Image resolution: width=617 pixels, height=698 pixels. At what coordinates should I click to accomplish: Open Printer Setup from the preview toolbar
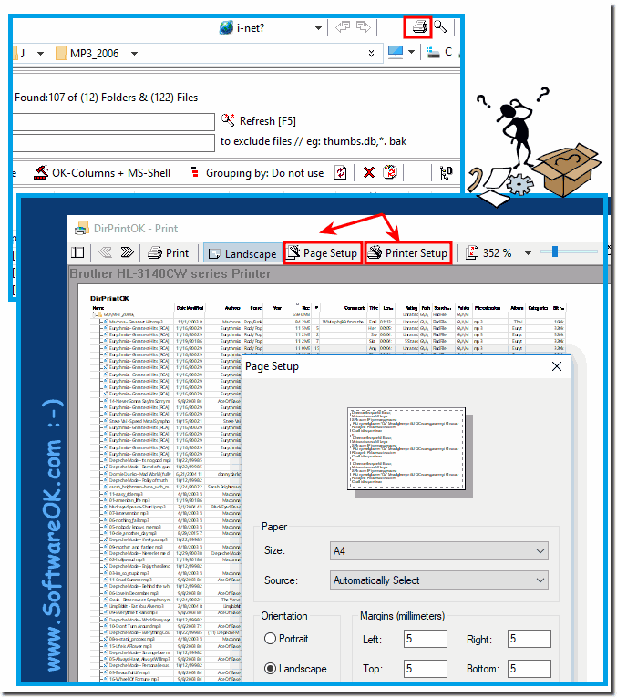[x=408, y=252]
